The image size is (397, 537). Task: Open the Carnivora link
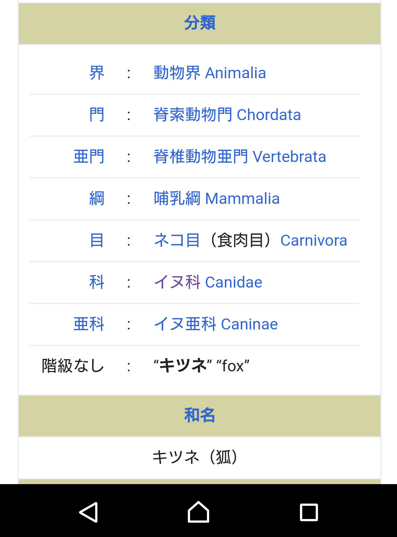pos(314,241)
